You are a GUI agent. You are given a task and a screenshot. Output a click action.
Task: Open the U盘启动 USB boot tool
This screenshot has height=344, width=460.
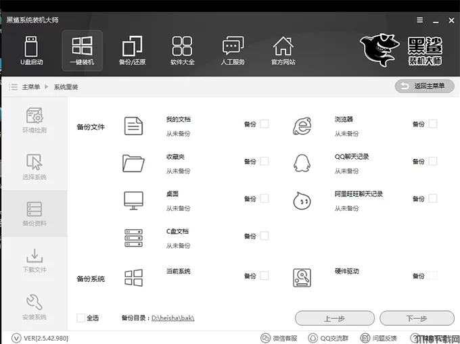(x=31, y=51)
